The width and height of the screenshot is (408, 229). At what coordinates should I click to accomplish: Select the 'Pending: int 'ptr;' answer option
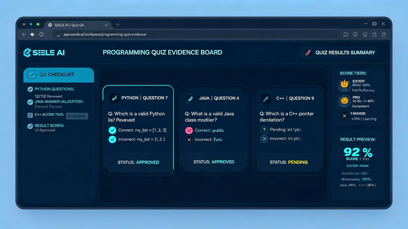(x=281, y=130)
